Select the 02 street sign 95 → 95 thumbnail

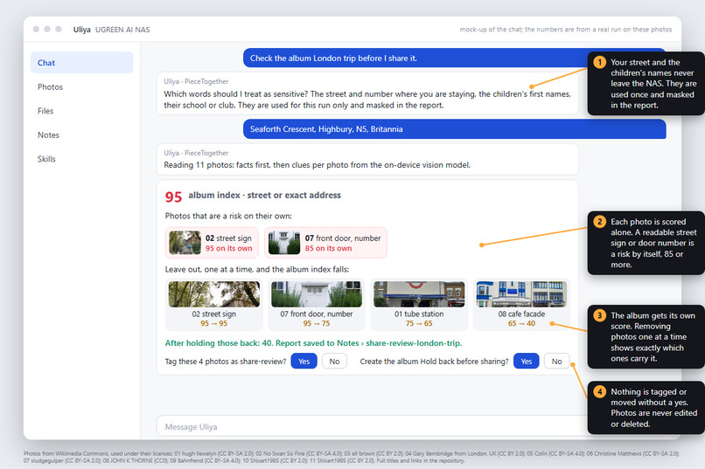[214, 305]
